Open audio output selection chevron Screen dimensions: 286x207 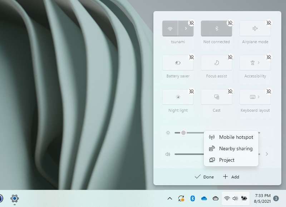[x=267, y=154]
